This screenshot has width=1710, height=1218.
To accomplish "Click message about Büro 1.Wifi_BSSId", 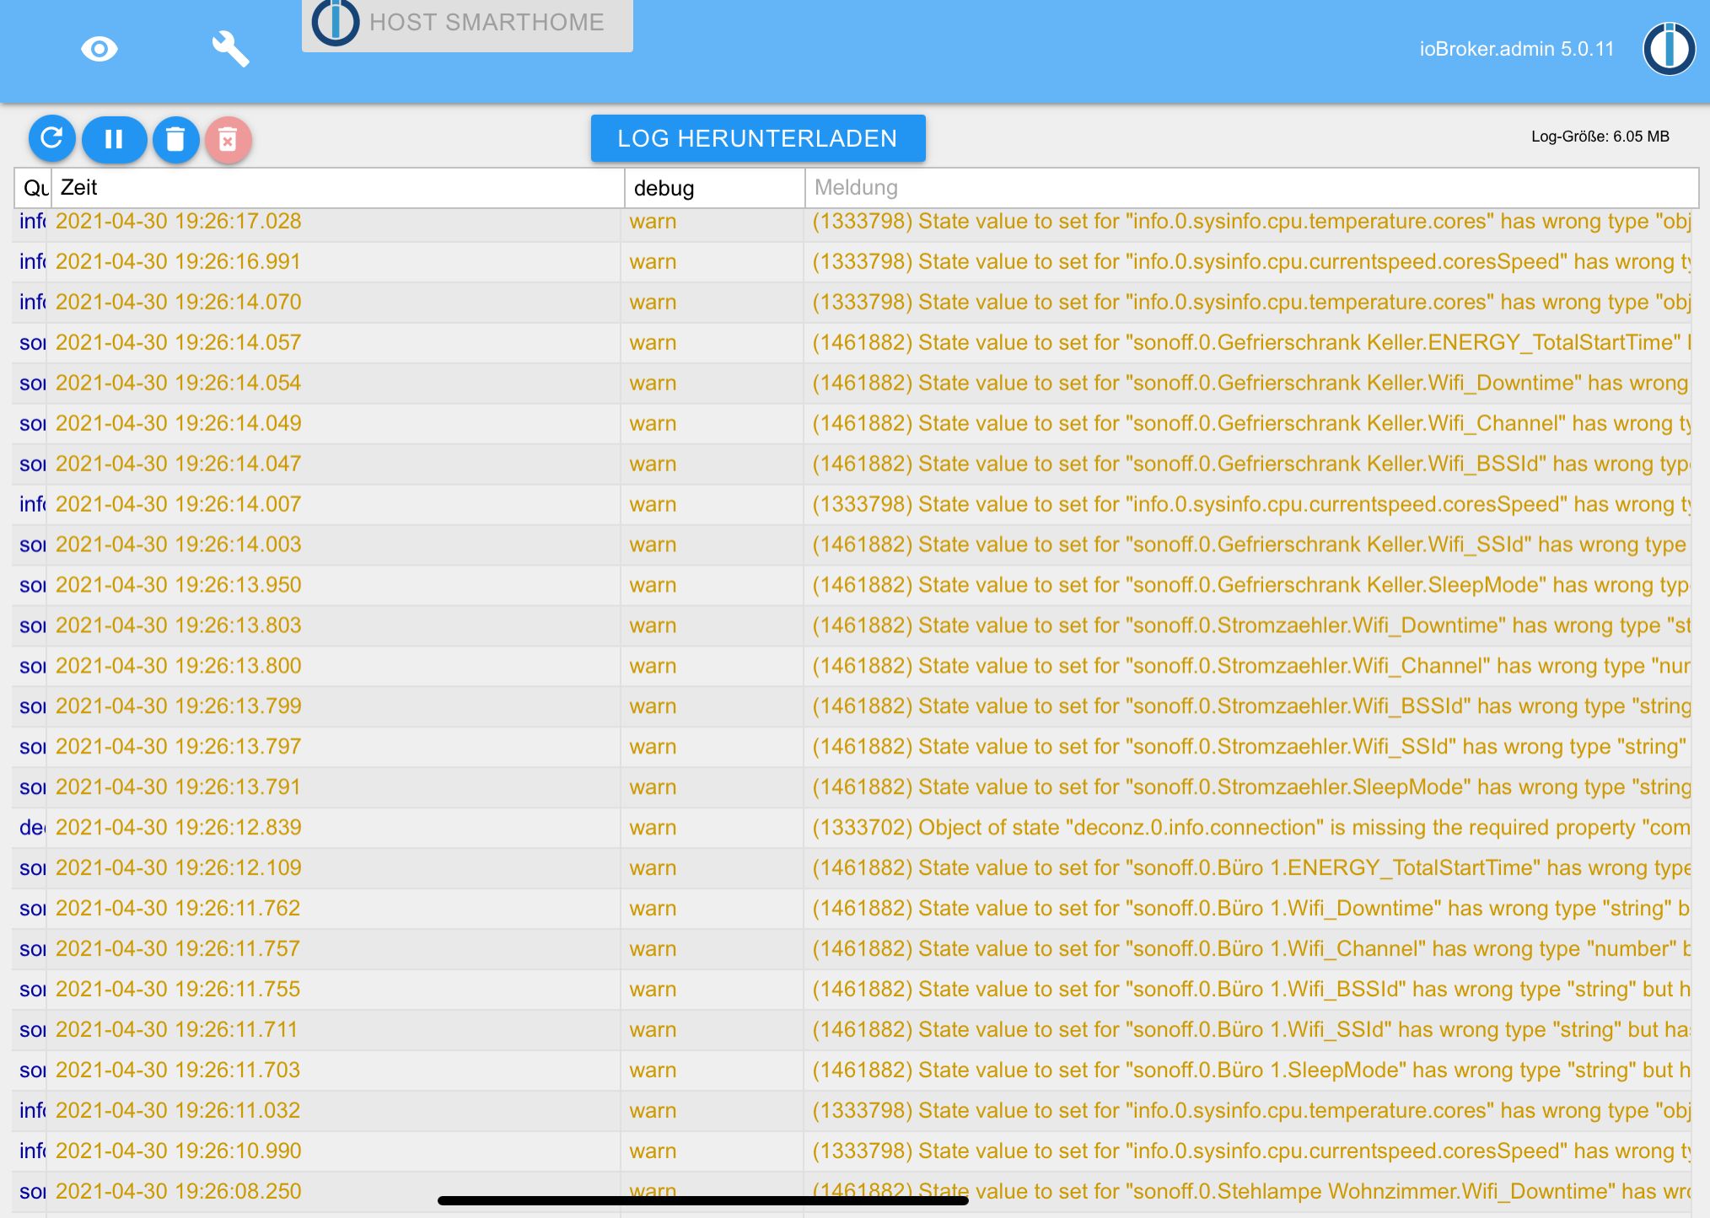I will (1251, 989).
